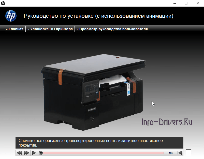Minimize the installation guide window
The height and width of the screenshot is (159, 204).
click(x=175, y=3)
